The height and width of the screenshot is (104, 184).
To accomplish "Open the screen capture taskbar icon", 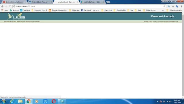I will click(45, 101).
